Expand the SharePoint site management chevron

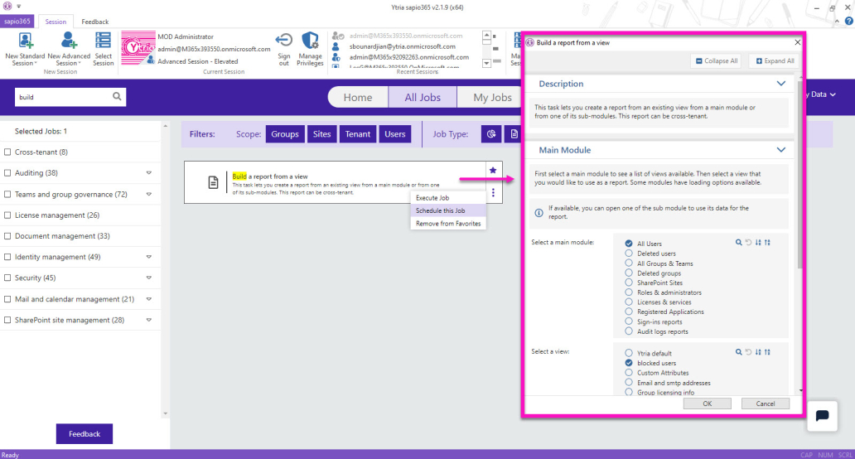(149, 320)
